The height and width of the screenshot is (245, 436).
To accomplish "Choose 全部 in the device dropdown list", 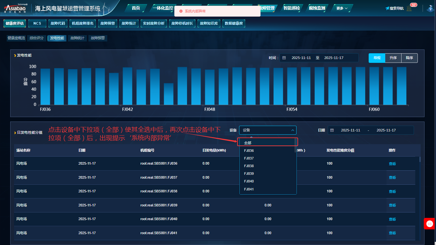I will 248,143.
